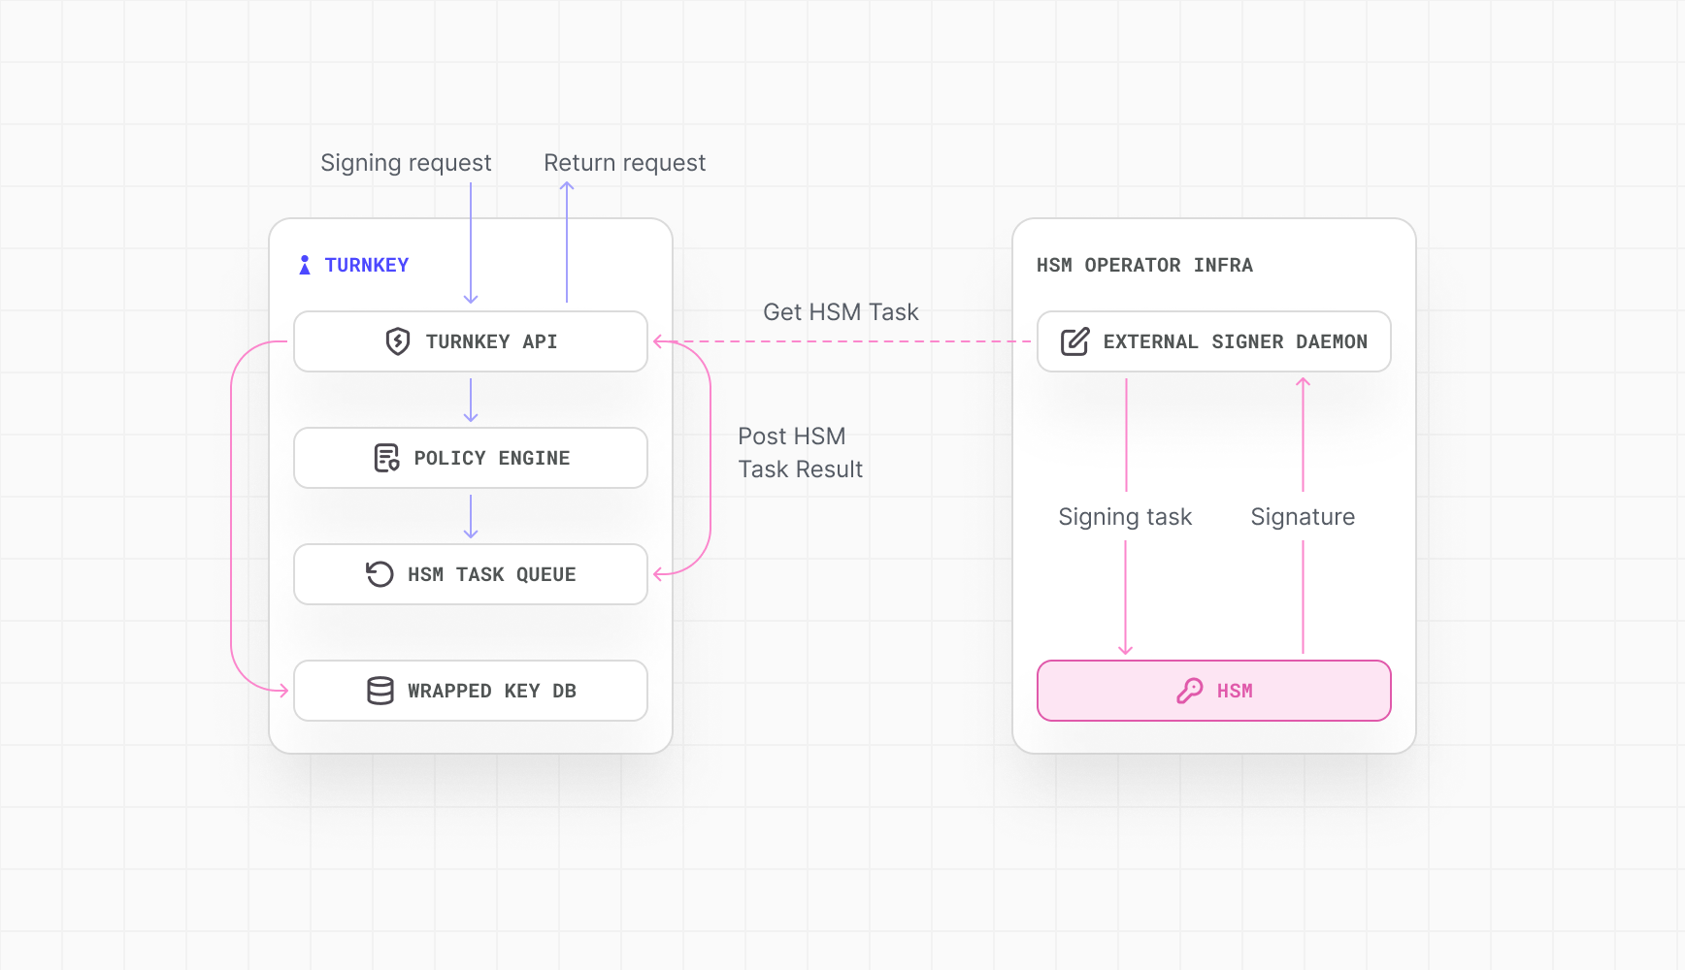Click the External Signer Daemon edit icon

pyautogui.click(x=1074, y=341)
